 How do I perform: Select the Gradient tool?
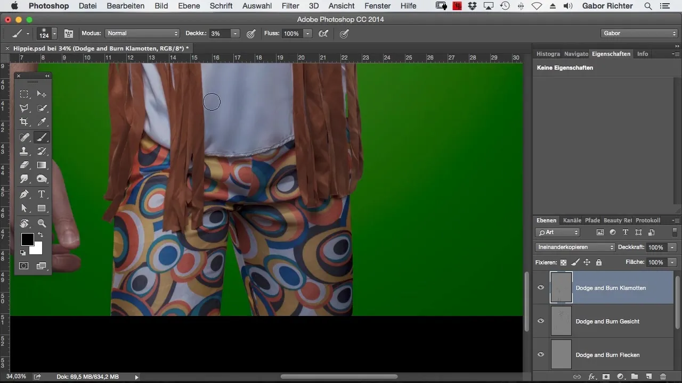tap(42, 165)
